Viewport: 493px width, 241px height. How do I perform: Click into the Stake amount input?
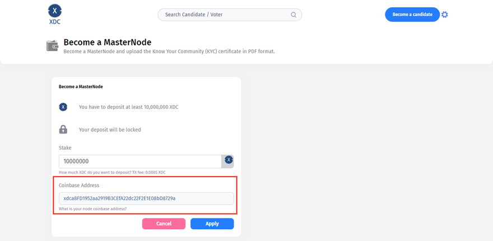pos(140,161)
